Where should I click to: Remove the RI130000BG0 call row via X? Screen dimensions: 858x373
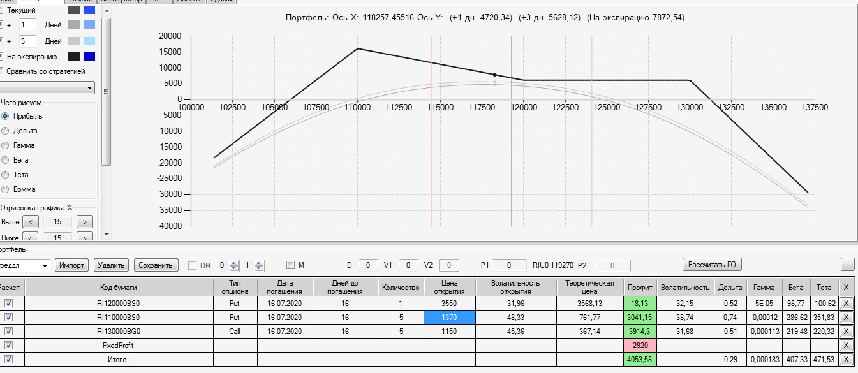point(845,332)
